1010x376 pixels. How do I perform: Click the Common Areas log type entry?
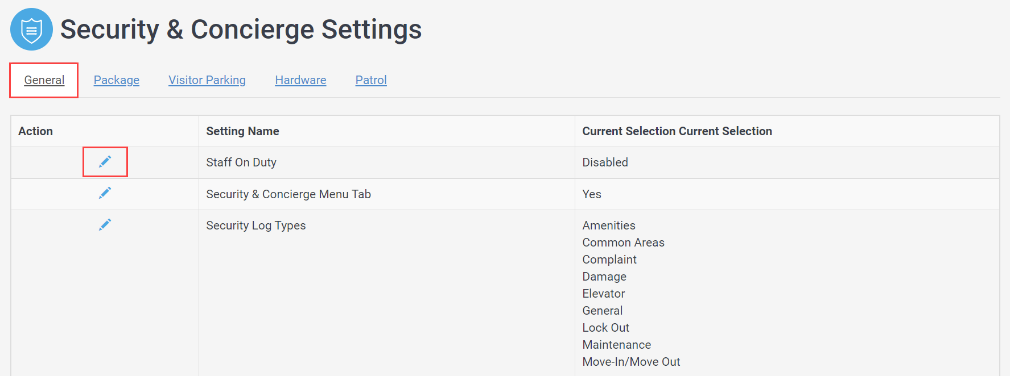pyautogui.click(x=623, y=243)
